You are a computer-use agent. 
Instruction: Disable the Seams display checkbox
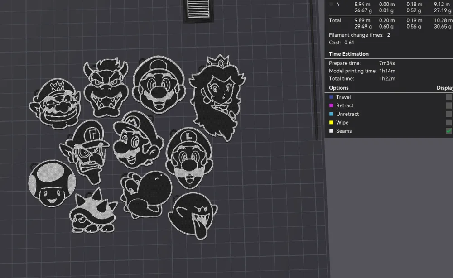[x=448, y=131]
